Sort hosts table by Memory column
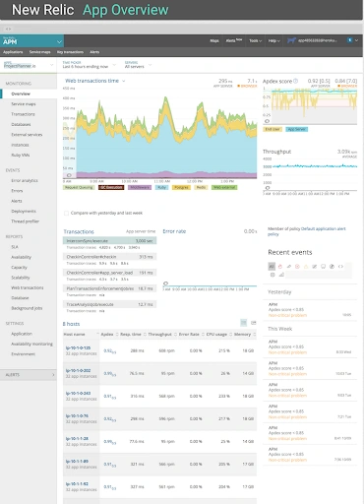This screenshot has width=364, height=504. point(244,334)
